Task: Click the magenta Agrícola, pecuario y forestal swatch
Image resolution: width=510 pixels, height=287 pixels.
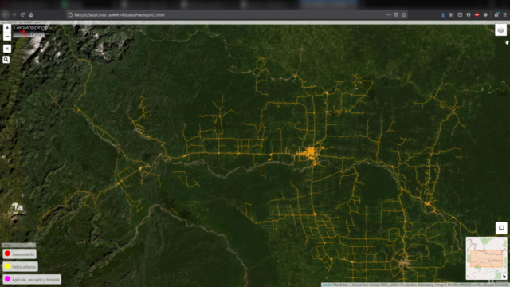Action: pyautogui.click(x=7, y=279)
